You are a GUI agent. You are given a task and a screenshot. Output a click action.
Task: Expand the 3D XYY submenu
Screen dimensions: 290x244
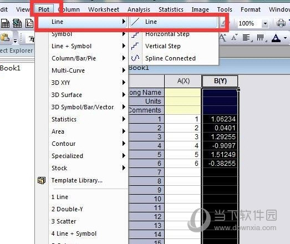[x=82, y=83]
